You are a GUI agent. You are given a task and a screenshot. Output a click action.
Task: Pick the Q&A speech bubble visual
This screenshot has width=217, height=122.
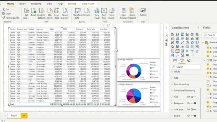coord(177,55)
